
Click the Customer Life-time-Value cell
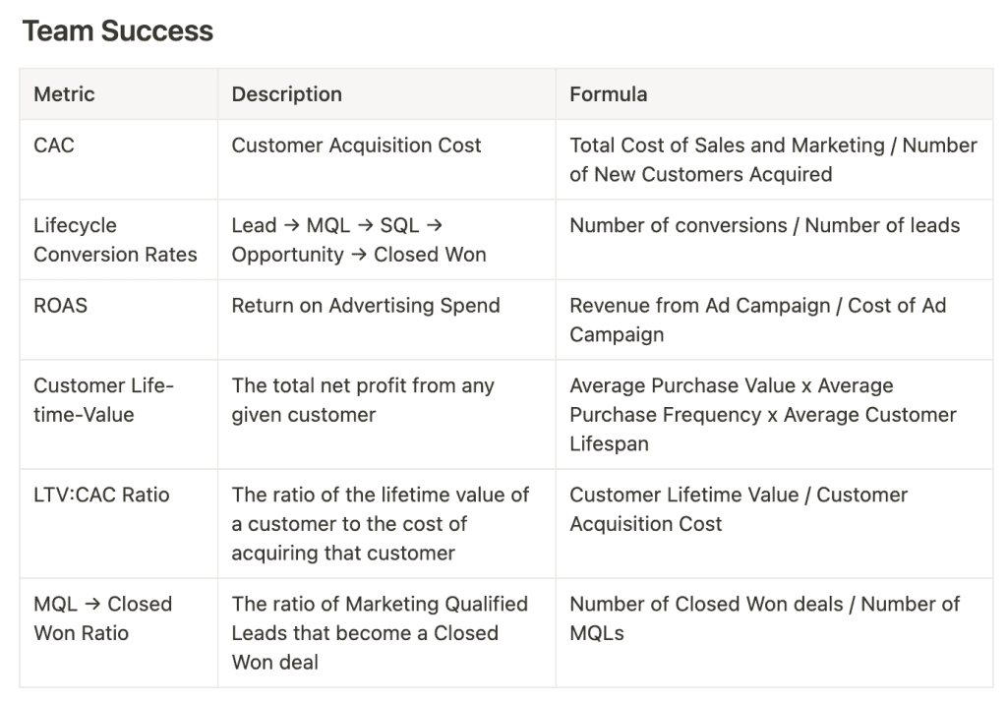click(x=119, y=414)
